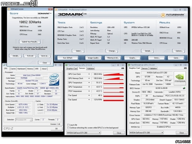The width and height of the screenshot is (192, 144).
Task: Click Options button under Results
Action: (179, 51)
